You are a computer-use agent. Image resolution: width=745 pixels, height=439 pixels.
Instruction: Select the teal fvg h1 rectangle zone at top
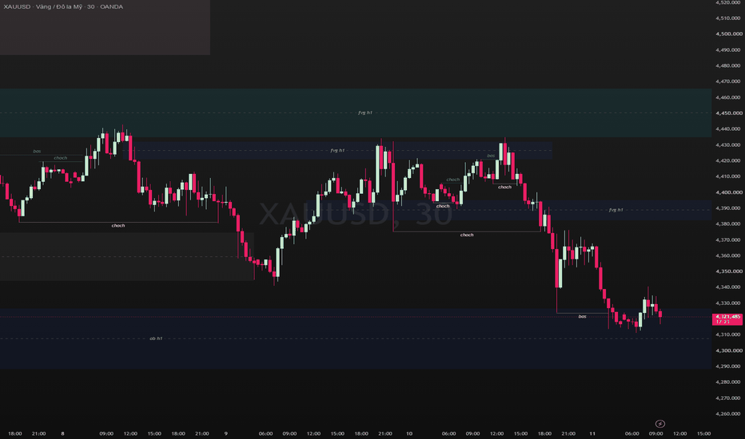[x=356, y=113]
